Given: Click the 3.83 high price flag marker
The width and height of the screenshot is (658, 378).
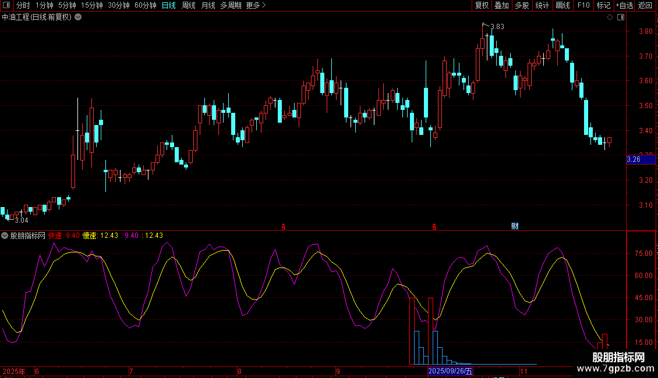Looking at the screenshot, I should click(484, 25).
